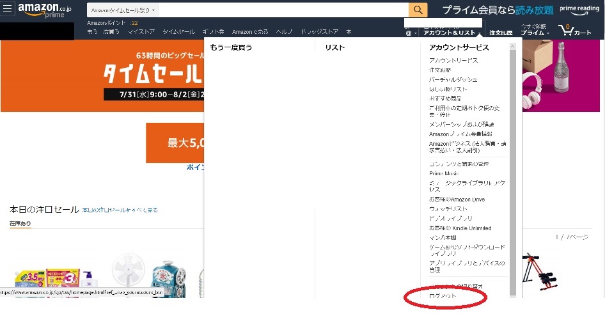Screen dimensions: 605x314
Task: Click the globe language icon
Action: [409, 33]
